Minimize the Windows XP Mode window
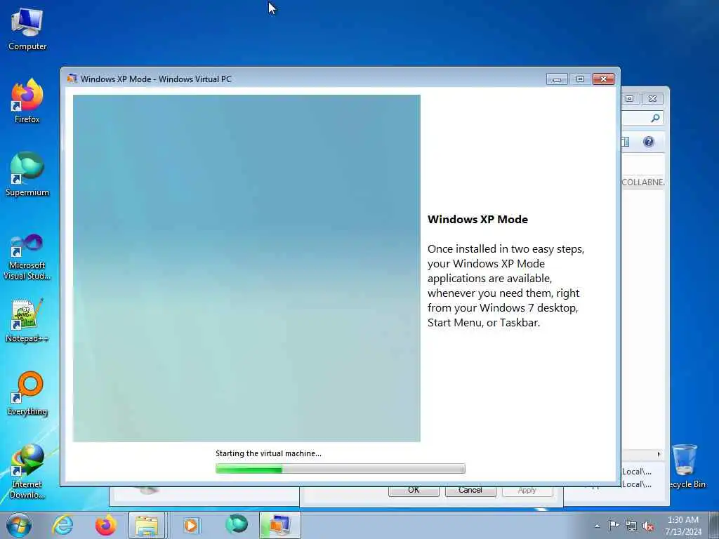The height and width of the screenshot is (539, 719). pos(557,79)
